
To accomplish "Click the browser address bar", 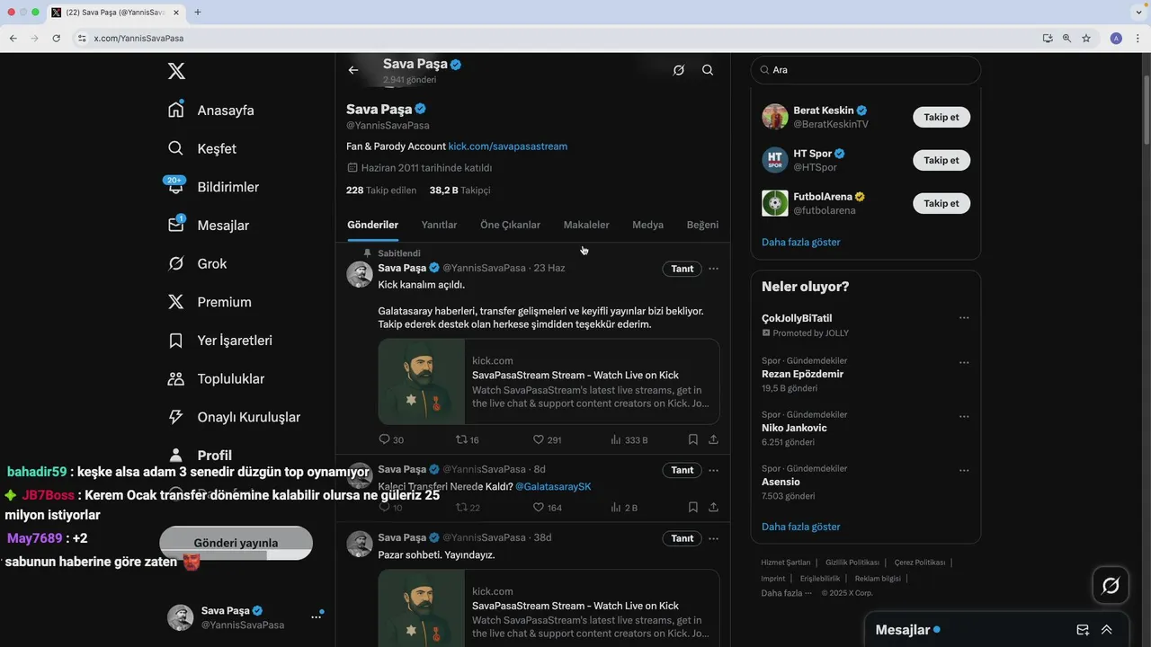I will (558, 39).
